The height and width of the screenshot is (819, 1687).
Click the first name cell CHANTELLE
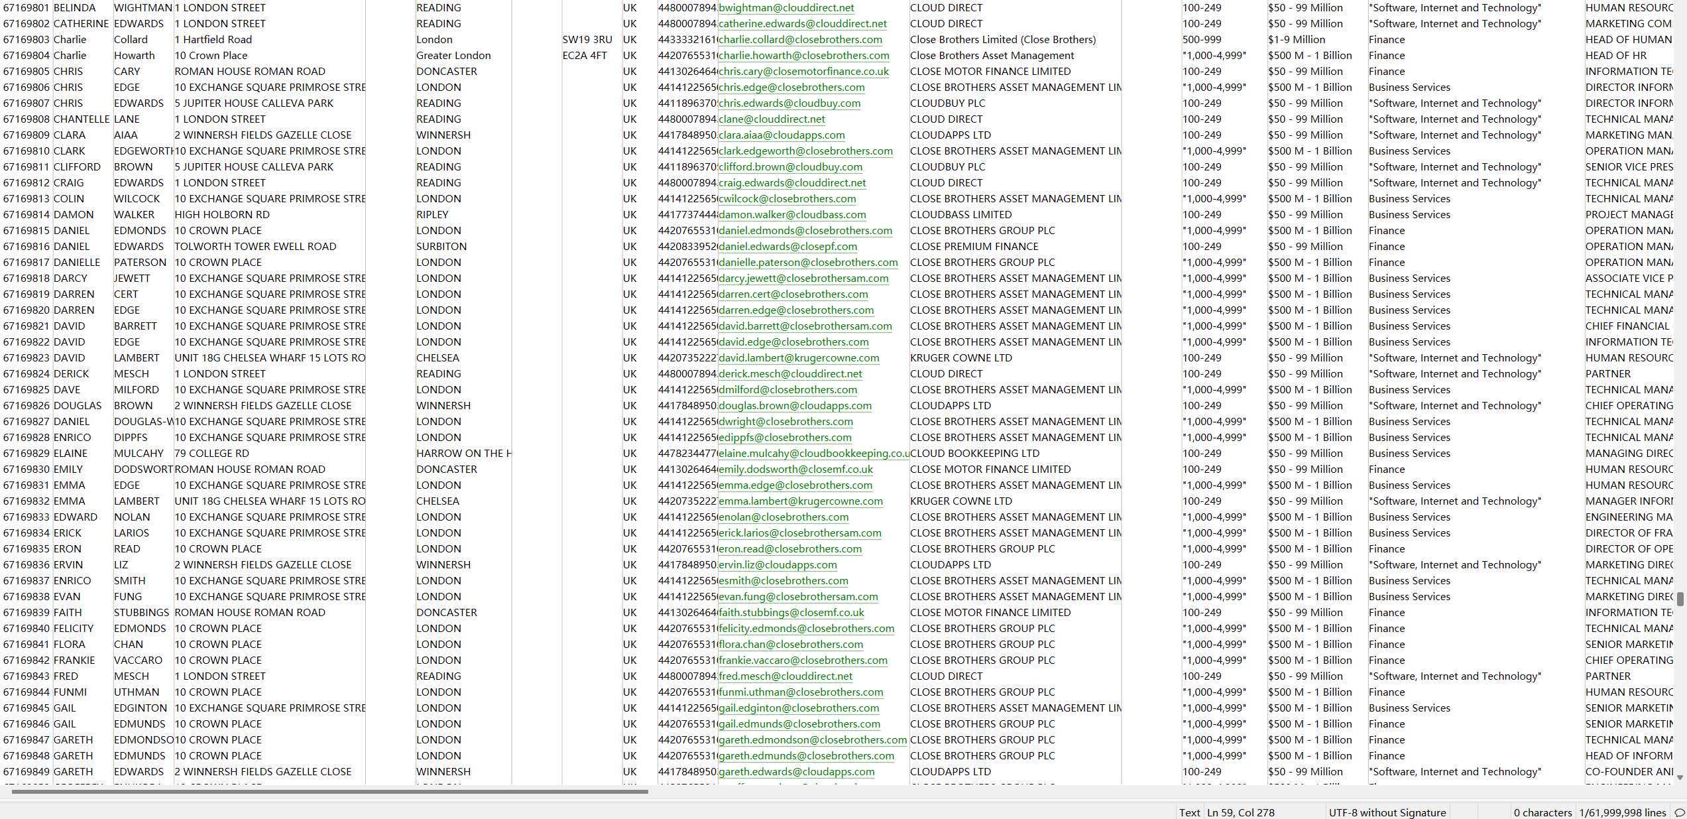coord(82,119)
